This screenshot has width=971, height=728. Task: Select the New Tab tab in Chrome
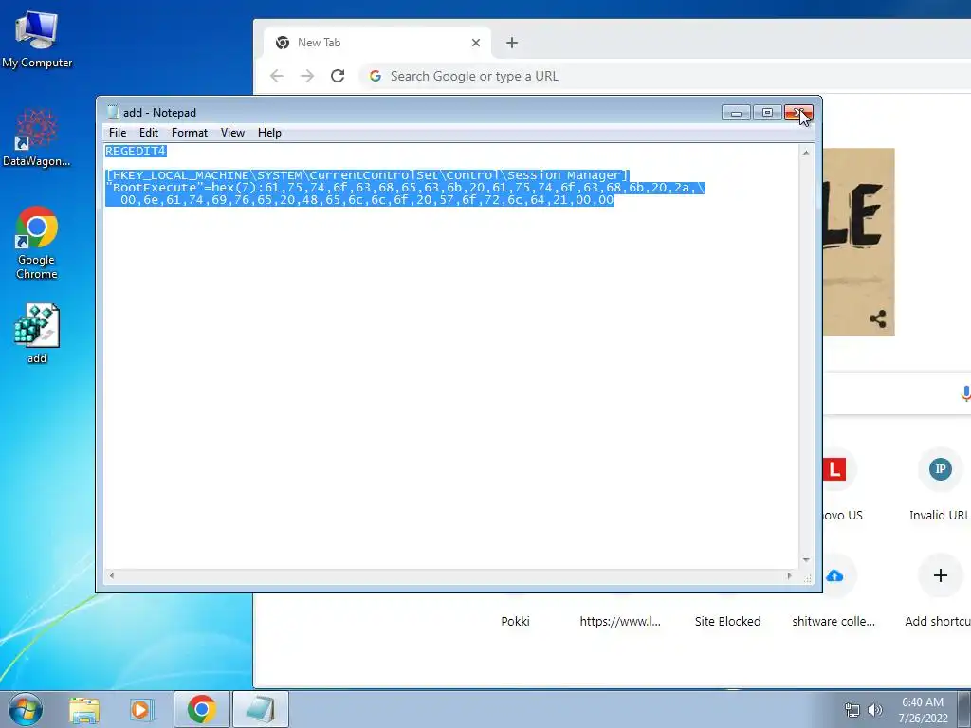coord(377,43)
